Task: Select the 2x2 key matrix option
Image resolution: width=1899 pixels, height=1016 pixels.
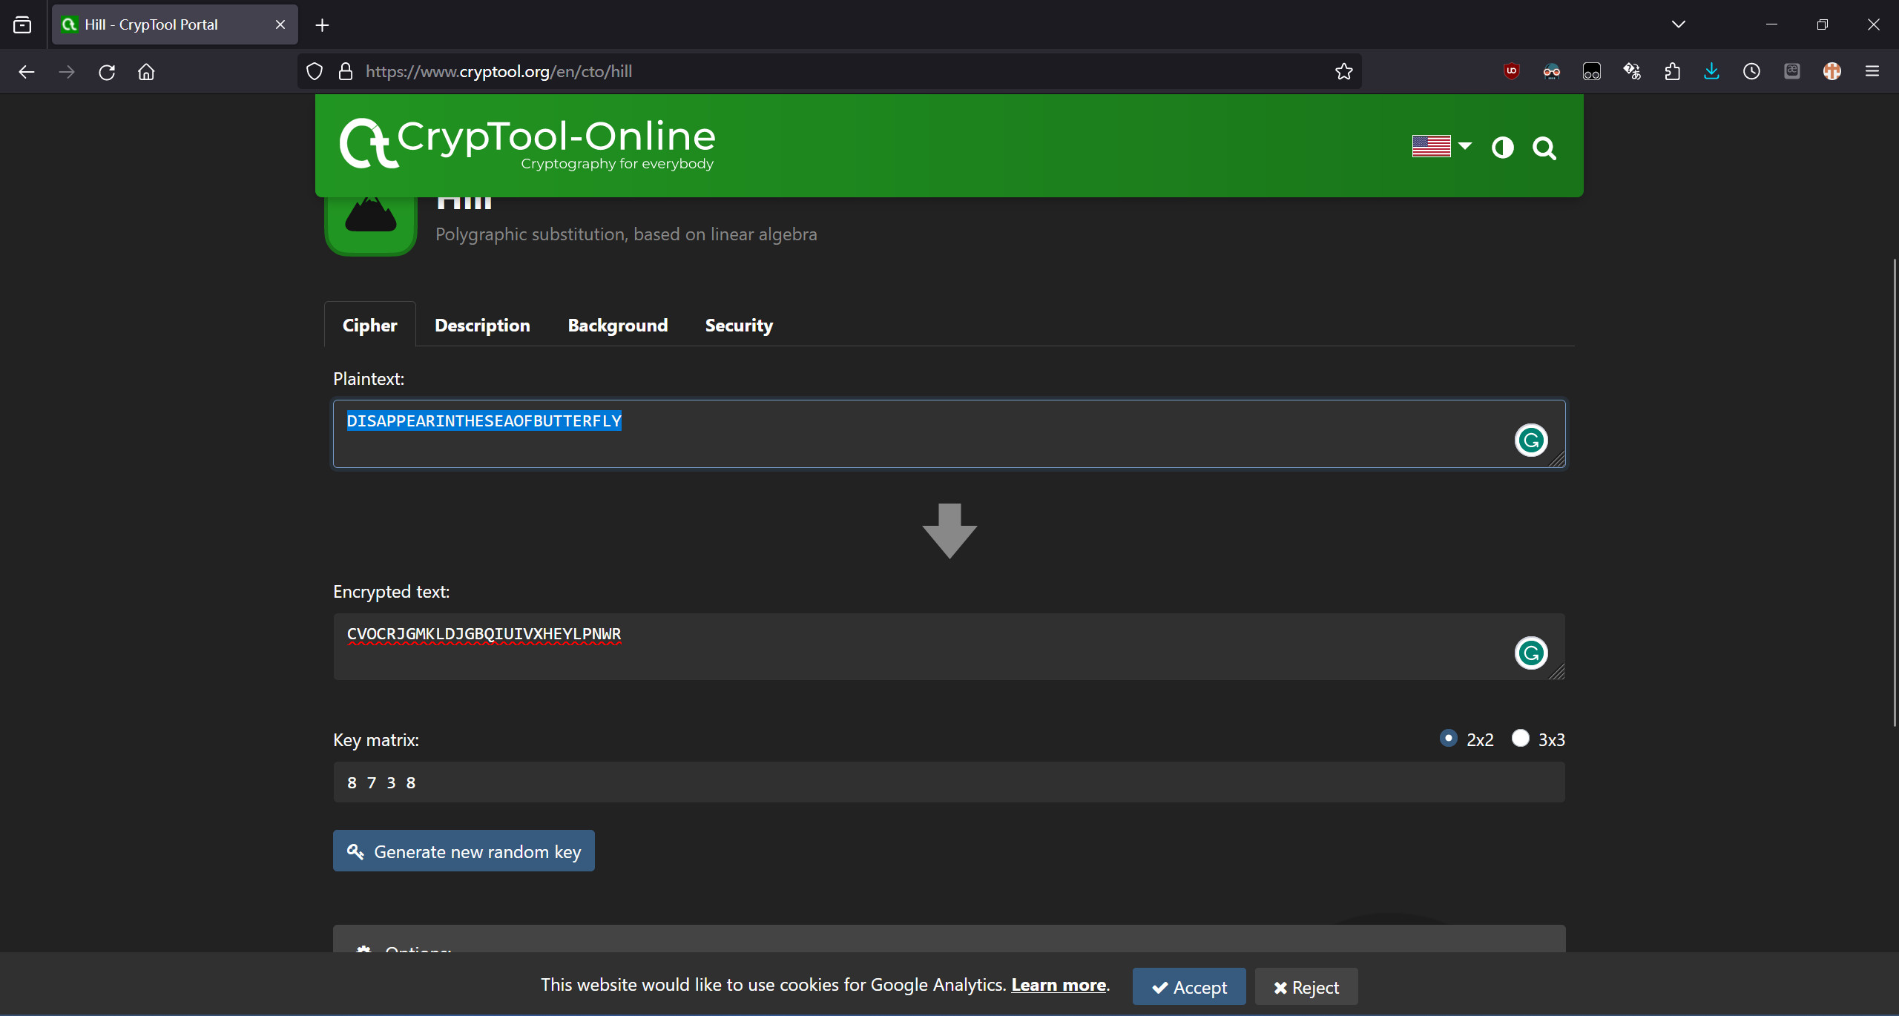Action: (x=1448, y=739)
